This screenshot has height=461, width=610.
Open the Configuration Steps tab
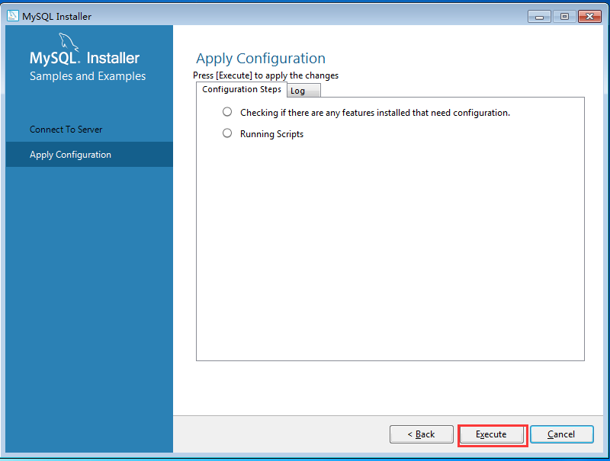pos(241,89)
